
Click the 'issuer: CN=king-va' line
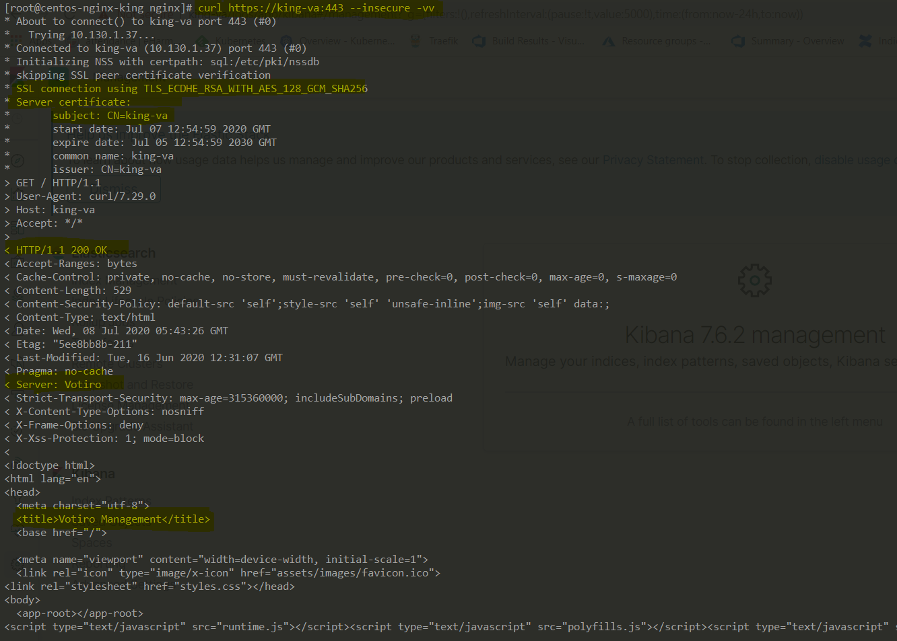107,169
